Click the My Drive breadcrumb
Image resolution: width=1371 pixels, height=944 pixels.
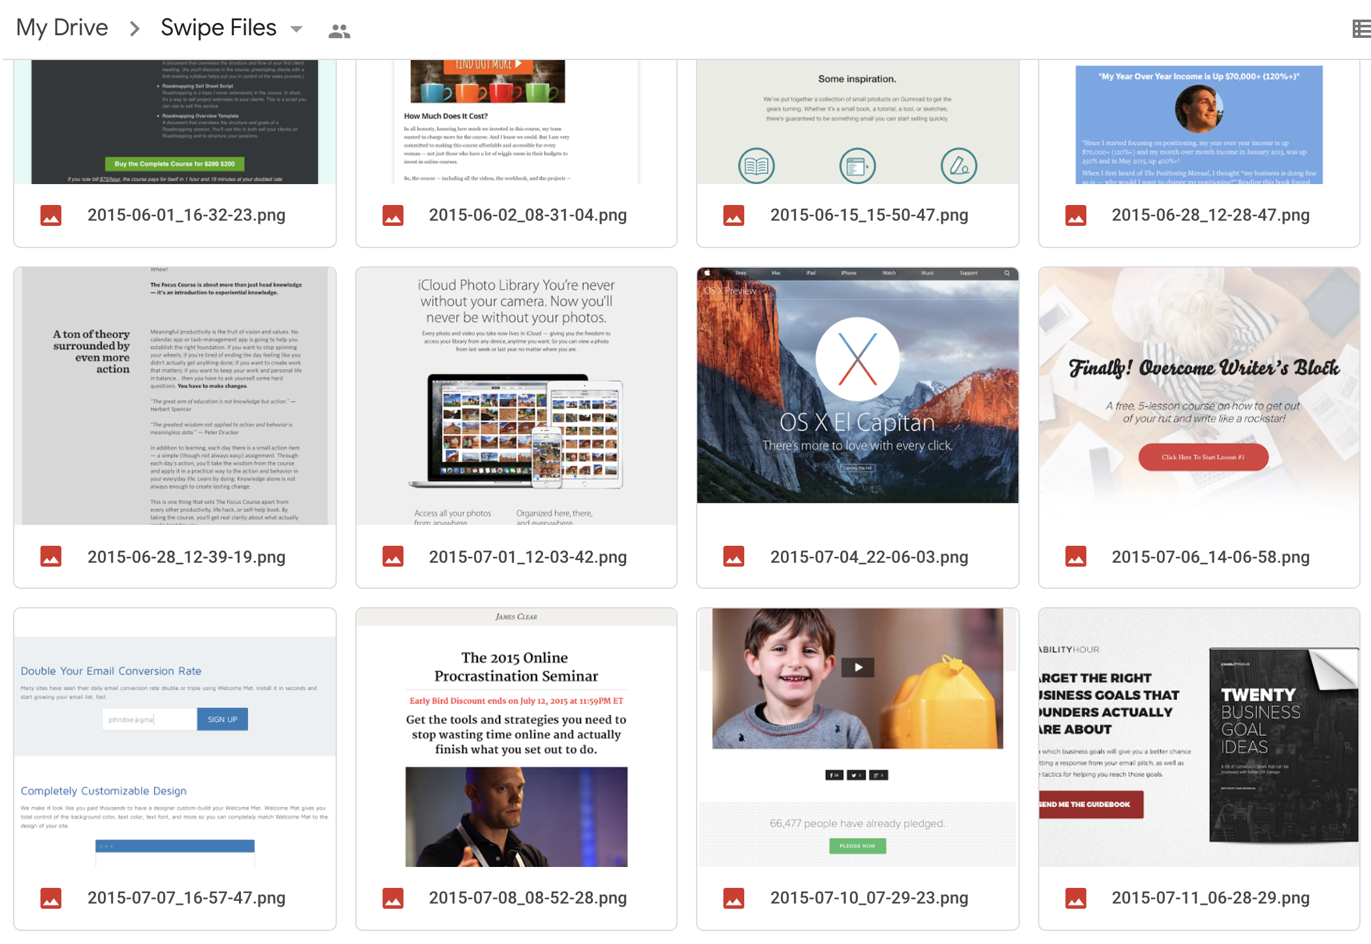pyautogui.click(x=61, y=27)
